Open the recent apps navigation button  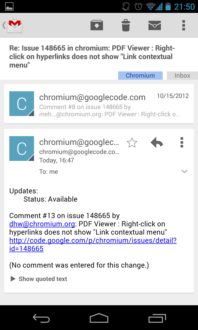coord(157,318)
